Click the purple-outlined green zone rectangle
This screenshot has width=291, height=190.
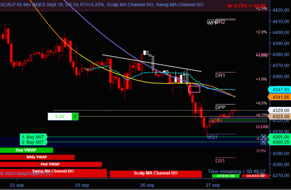pos(238,120)
